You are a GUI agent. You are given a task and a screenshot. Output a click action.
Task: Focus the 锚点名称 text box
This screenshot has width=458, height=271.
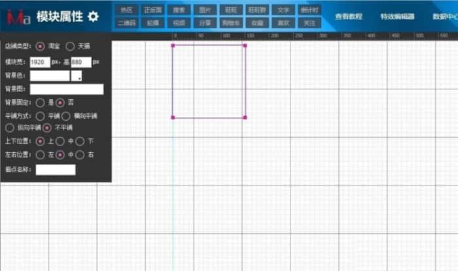56,170
